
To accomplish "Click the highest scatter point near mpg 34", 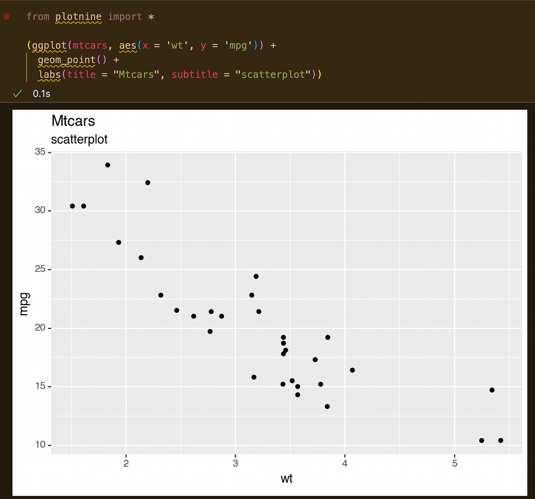I will click(107, 165).
